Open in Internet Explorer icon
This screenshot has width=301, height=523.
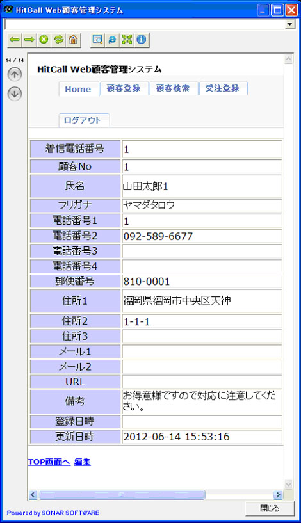112,40
